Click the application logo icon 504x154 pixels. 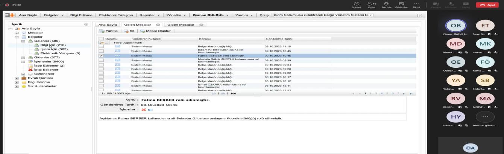(10, 15)
